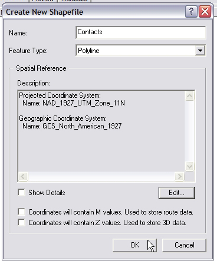The height and width of the screenshot is (264, 217).
Task: Check 'Coordinates will contain Z values'
Action: 21,223
